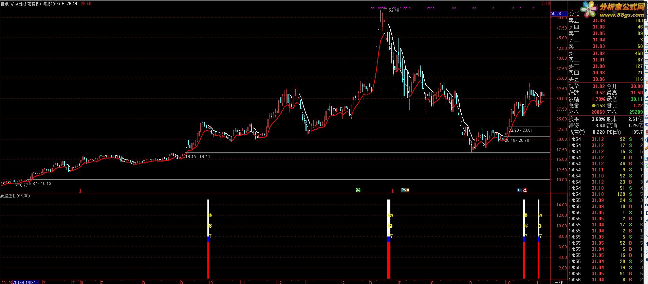Open the green 减 info marker
The height and width of the screenshot is (284, 648).
[x=358, y=190]
